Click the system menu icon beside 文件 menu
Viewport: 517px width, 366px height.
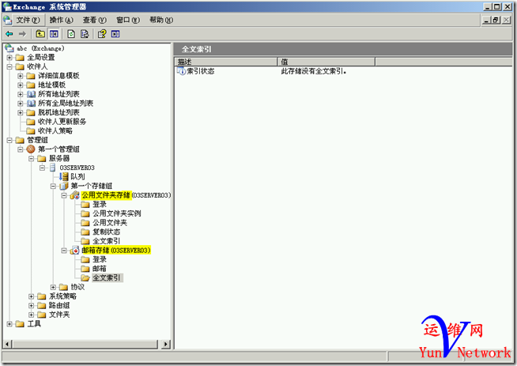pos(8,20)
